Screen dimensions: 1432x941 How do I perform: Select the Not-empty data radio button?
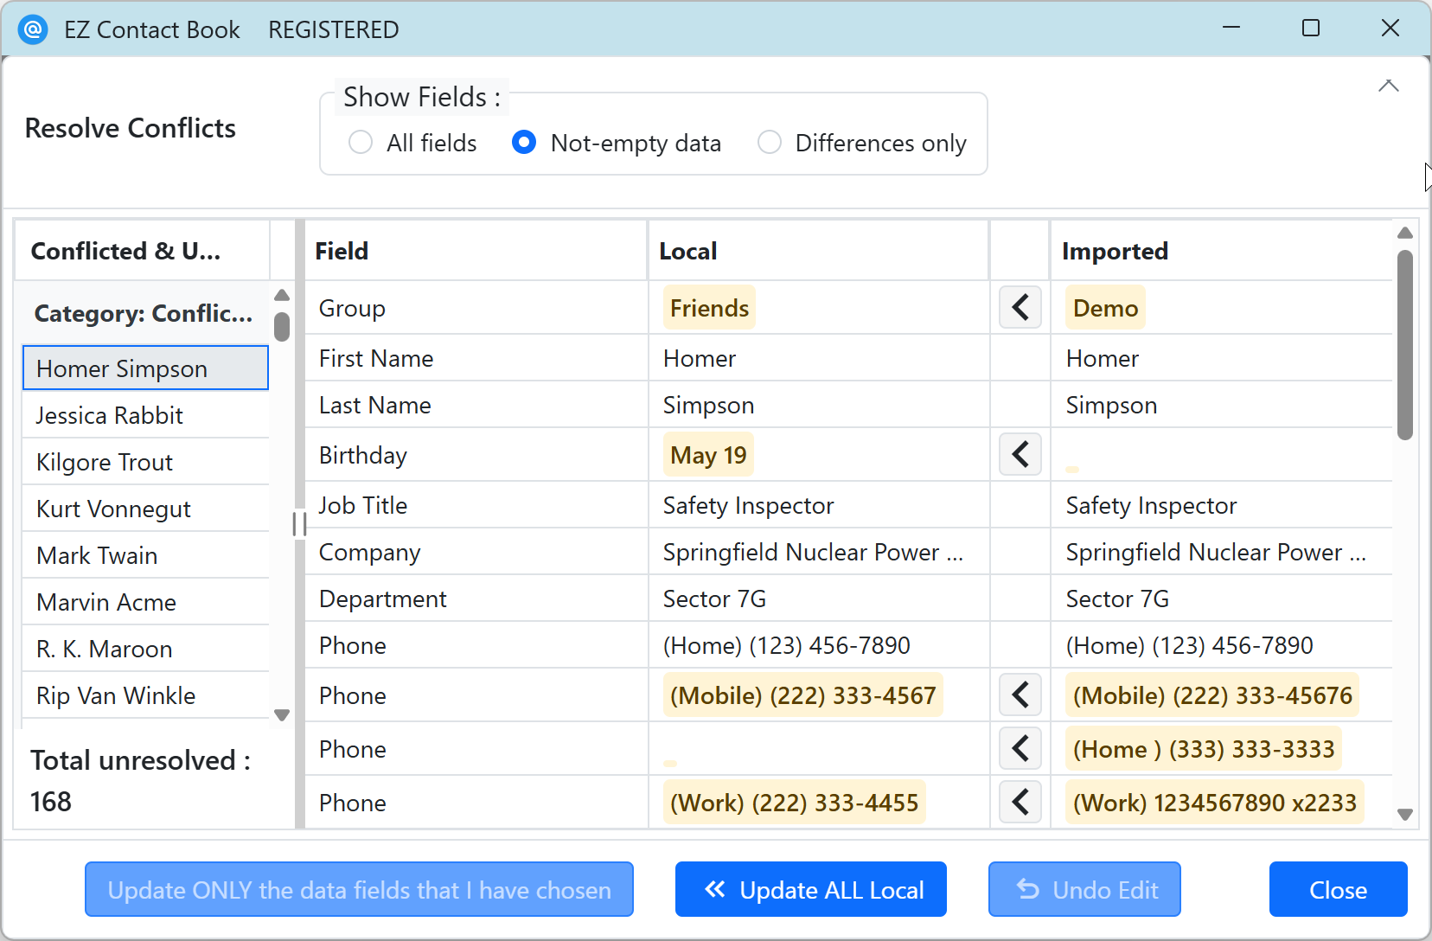(x=523, y=143)
